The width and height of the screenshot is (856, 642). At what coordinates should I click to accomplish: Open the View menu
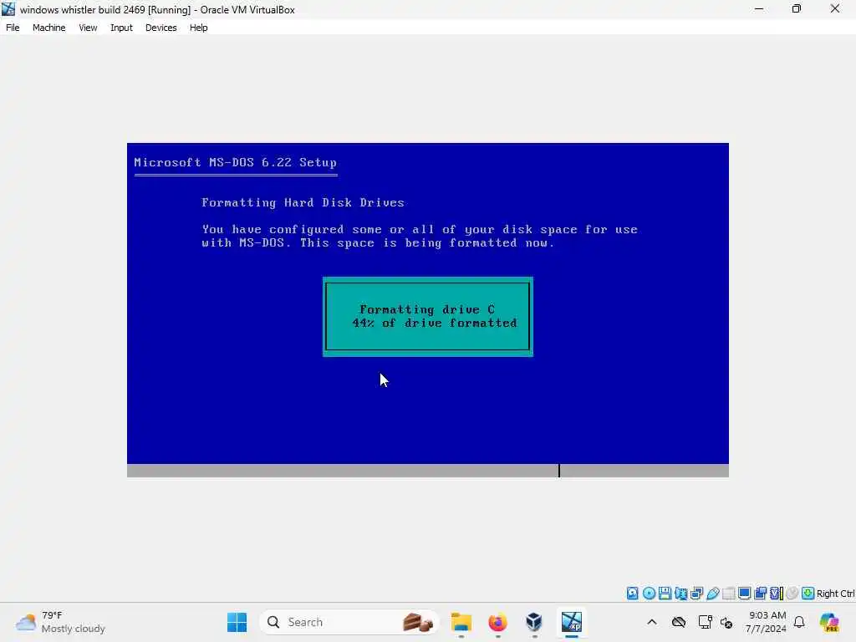pos(88,28)
